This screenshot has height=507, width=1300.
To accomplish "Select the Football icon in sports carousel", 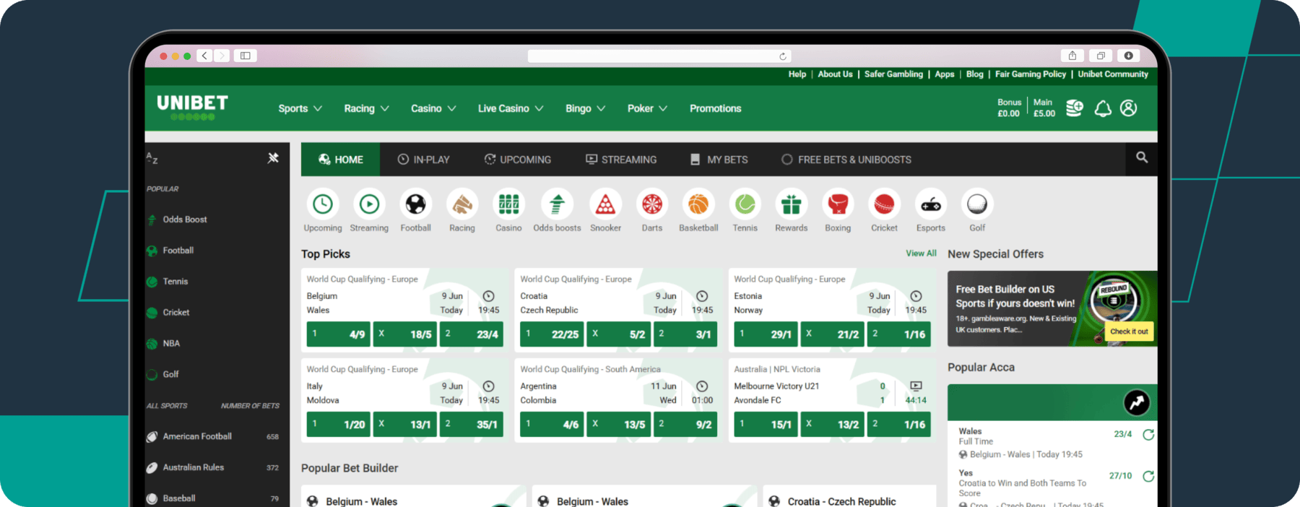I will click(x=415, y=204).
